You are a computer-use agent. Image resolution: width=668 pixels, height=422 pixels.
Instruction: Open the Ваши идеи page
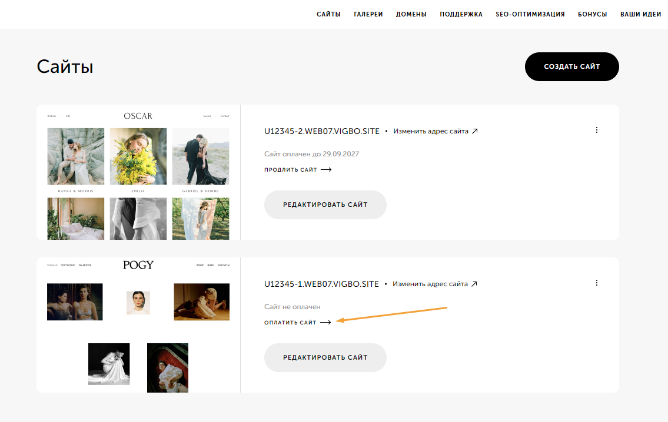640,14
